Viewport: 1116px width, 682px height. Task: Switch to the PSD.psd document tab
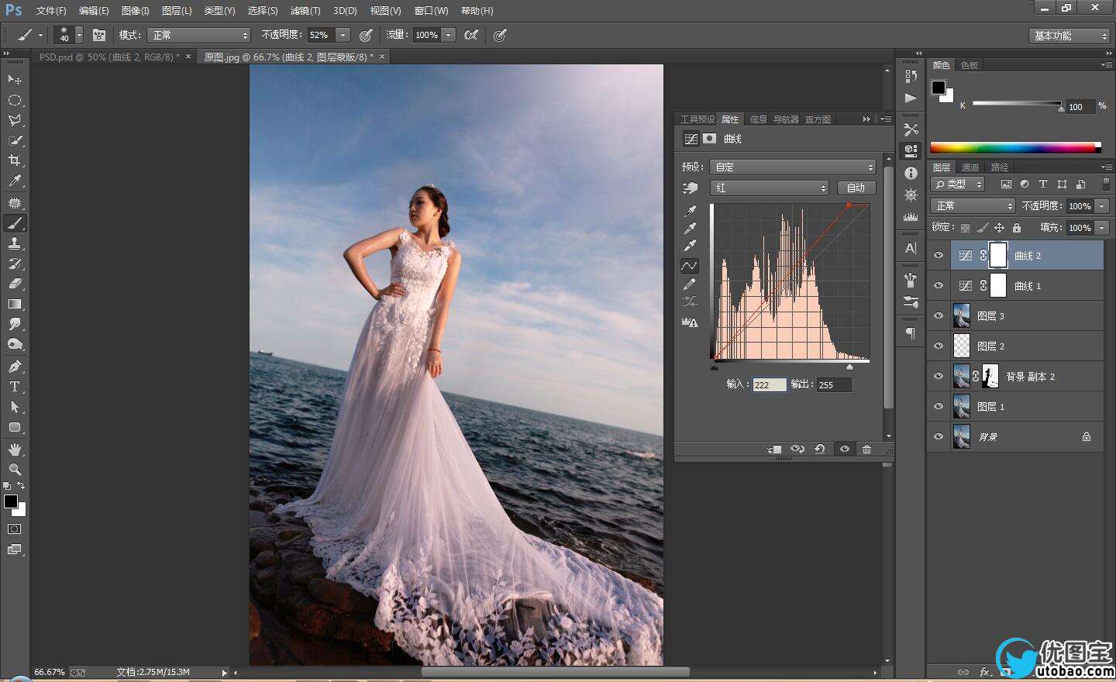coord(108,57)
